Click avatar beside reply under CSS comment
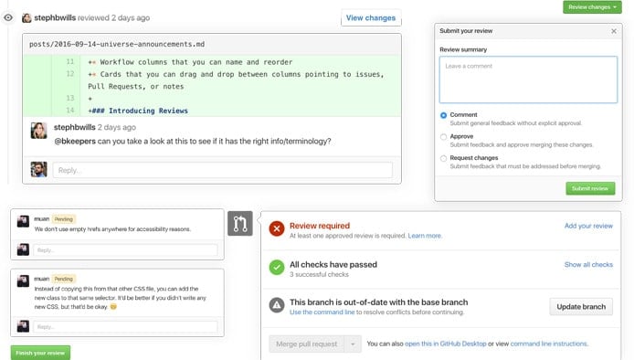This screenshot has width=634, height=360. [x=23, y=326]
